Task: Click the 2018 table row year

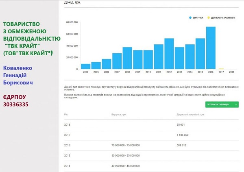Action: point(67,125)
